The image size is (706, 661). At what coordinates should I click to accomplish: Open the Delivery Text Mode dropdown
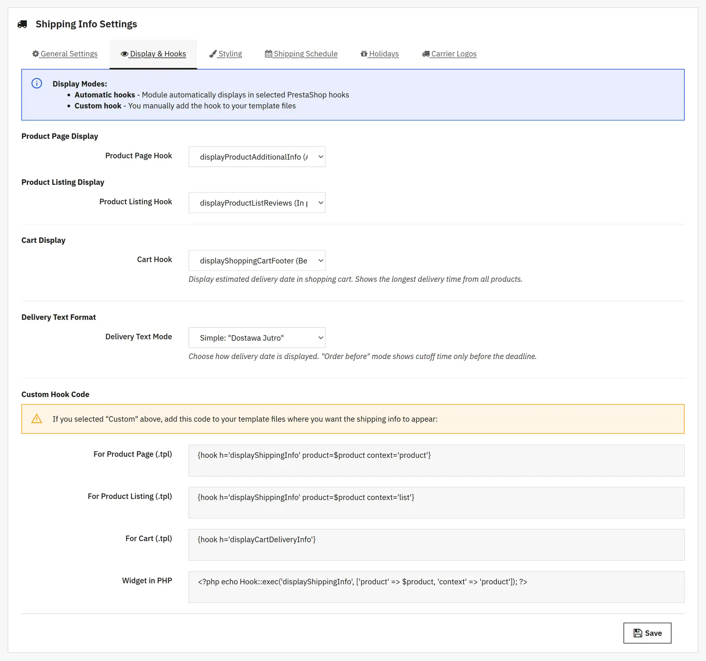coord(257,337)
